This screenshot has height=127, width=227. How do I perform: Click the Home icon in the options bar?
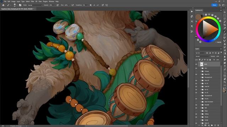tap(3, 5)
